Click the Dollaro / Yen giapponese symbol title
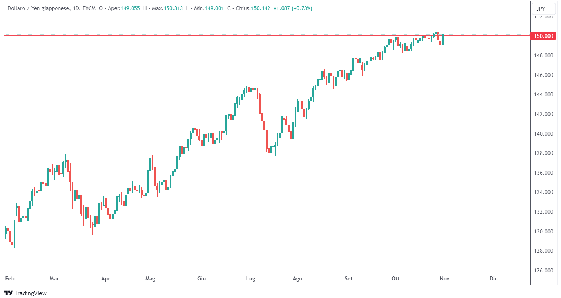Viewport: 561px width, 298px height. (x=38, y=8)
